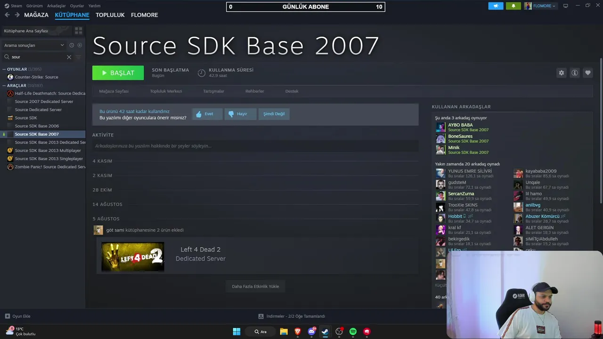603x339 pixels.
Task: Open friend YUNUS EMRE SİLİVRİ entry
Action: pyautogui.click(x=470, y=171)
